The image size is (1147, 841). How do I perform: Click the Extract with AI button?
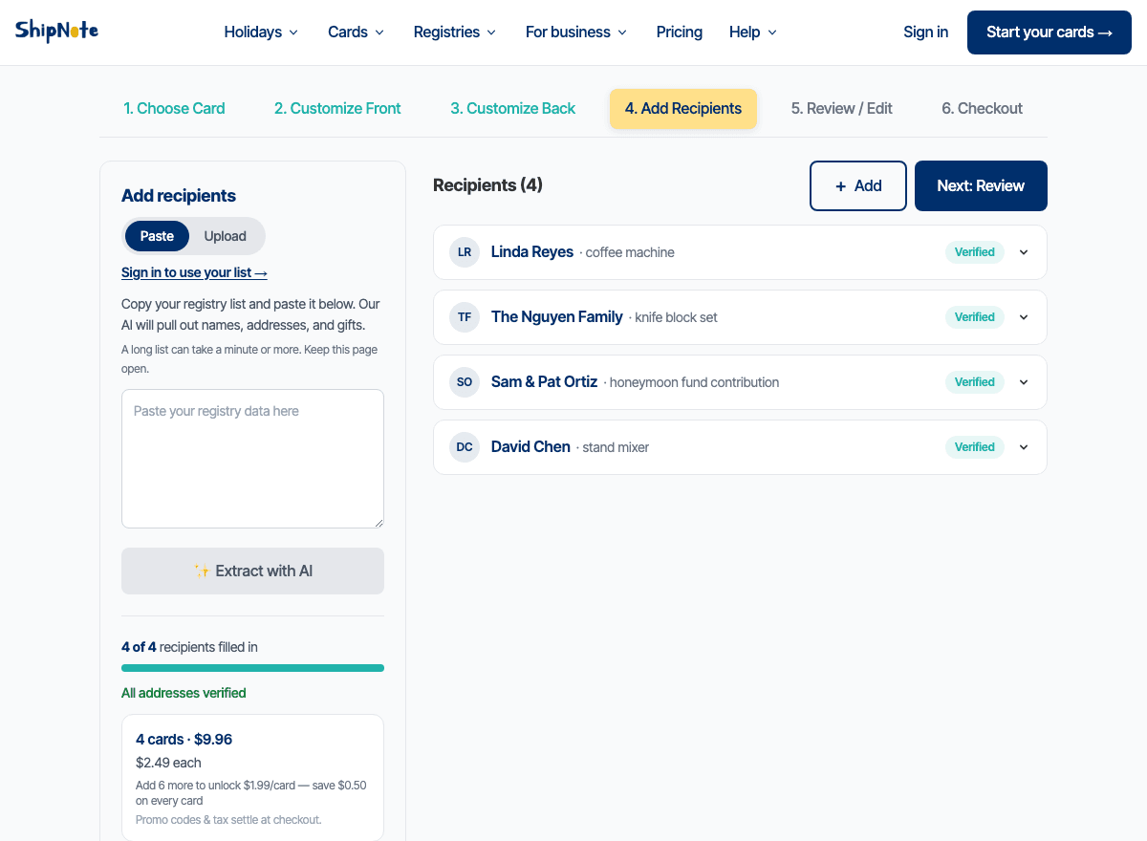click(252, 571)
